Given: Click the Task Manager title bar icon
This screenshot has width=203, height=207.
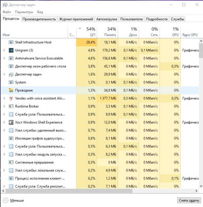Looking at the screenshot, I should pyautogui.click(x=5, y=5).
